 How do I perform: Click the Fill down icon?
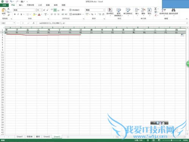click(x=156, y=12)
